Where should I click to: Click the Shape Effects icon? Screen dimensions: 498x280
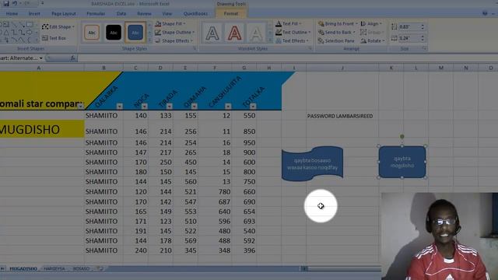[x=158, y=41]
